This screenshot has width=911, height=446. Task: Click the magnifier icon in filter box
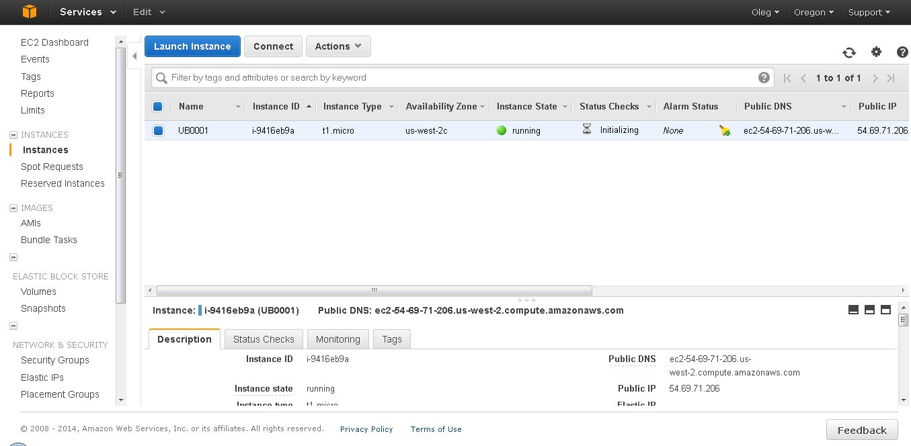point(161,78)
